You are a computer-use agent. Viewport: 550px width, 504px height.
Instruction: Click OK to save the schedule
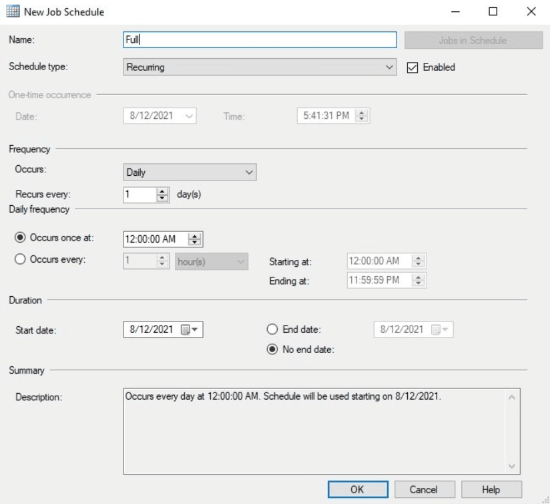point(357,489)
